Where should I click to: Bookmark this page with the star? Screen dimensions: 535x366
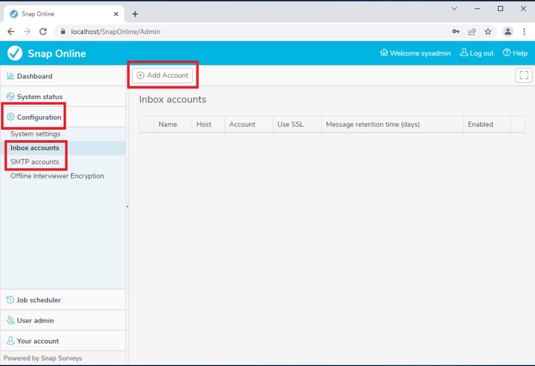coord(487,31)
